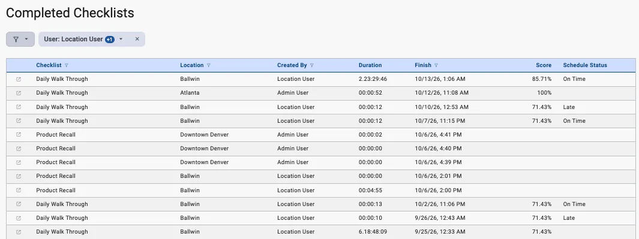639x239 pixels.
Task: Click On Time status for 10/2/26 row
Action: pyautogui.click(x=574, y=204)
